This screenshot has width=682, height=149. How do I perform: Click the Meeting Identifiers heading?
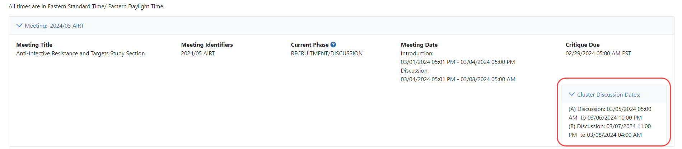pos(207,45)
